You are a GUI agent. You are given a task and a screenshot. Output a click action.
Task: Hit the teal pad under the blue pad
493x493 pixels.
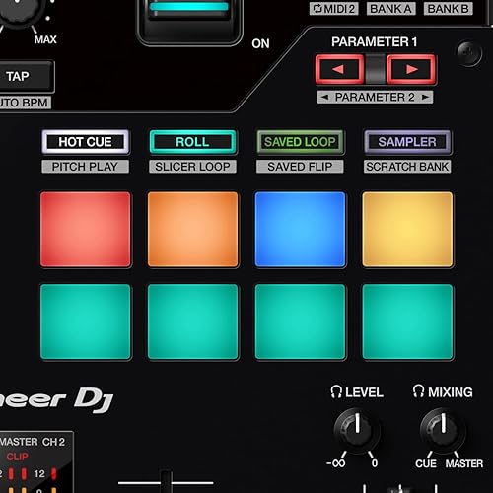pyautogui.click(x=300, y=321)
